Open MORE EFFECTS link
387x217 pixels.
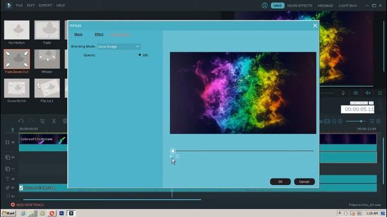tap(300, 5)
